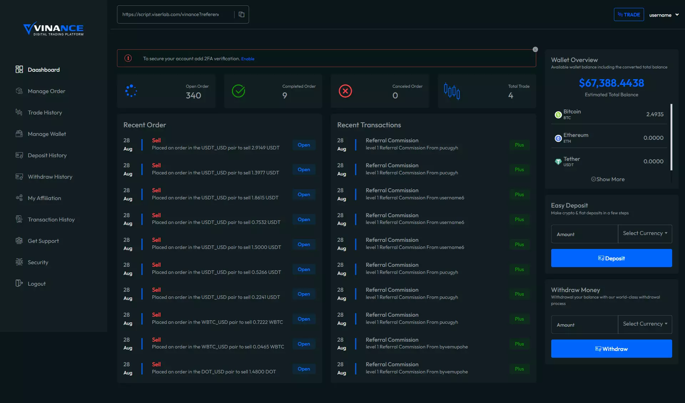Click the Transaction History icon
685x403 pixels.
tap(19, 219)
